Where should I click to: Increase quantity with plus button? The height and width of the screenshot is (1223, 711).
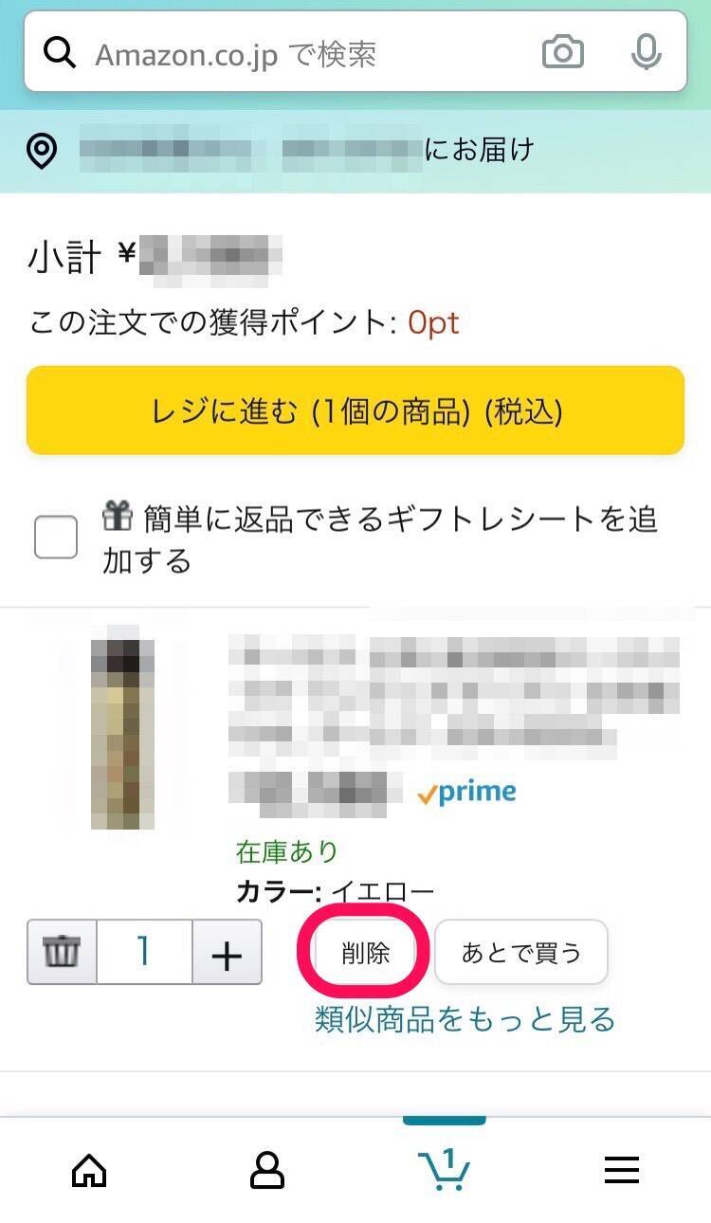click(x=227, y=953)
